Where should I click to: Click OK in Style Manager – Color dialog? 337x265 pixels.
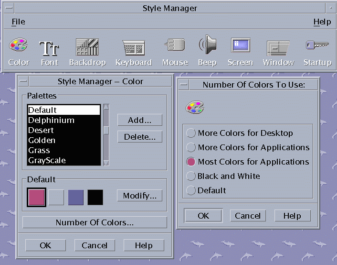tap(45, 245)
